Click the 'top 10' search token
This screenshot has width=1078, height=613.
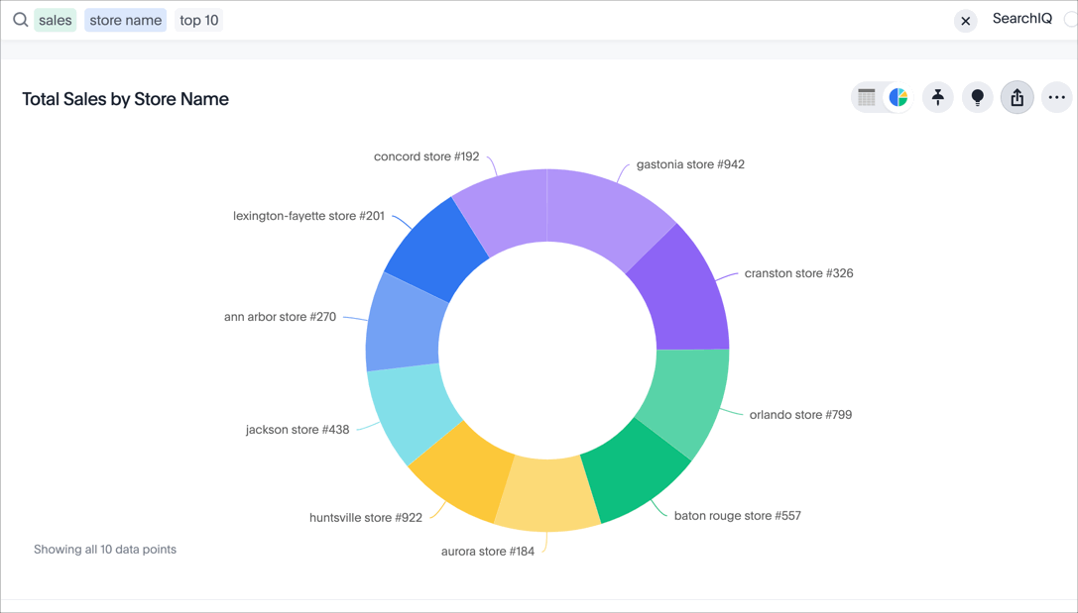point(199,20)
